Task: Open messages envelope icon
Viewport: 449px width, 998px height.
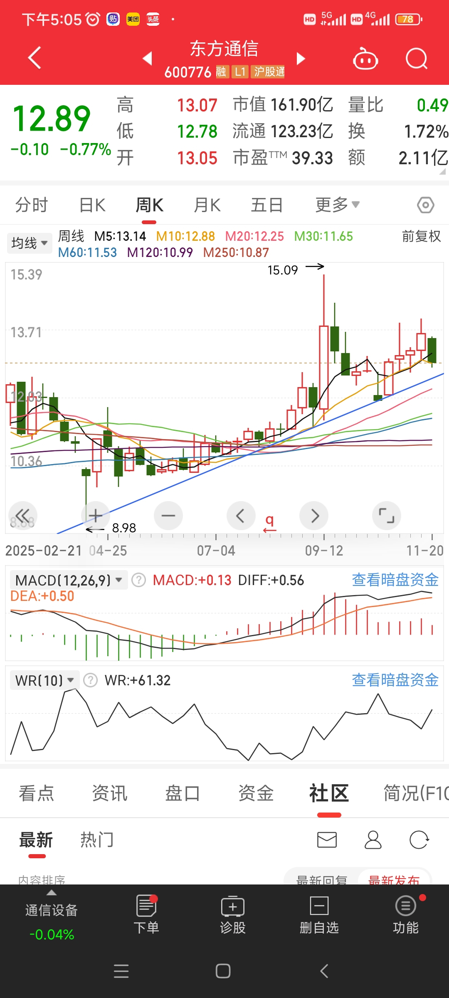Action: 327,840
